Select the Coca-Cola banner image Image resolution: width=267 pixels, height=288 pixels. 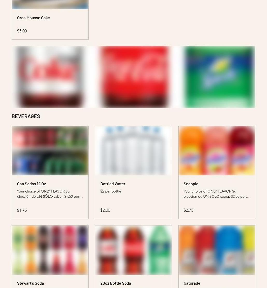click(134, 77)
